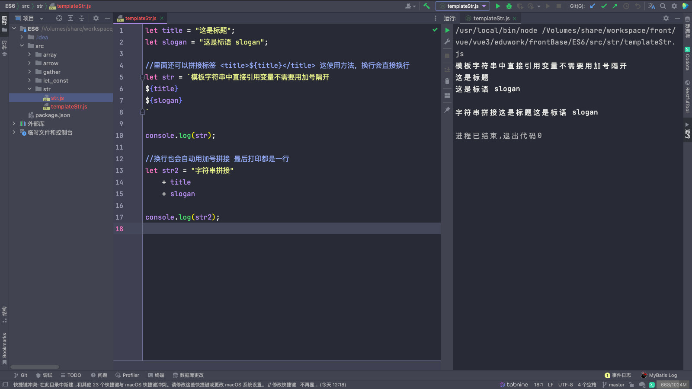Run templateStr.js with the top toolbar play button

498,6
